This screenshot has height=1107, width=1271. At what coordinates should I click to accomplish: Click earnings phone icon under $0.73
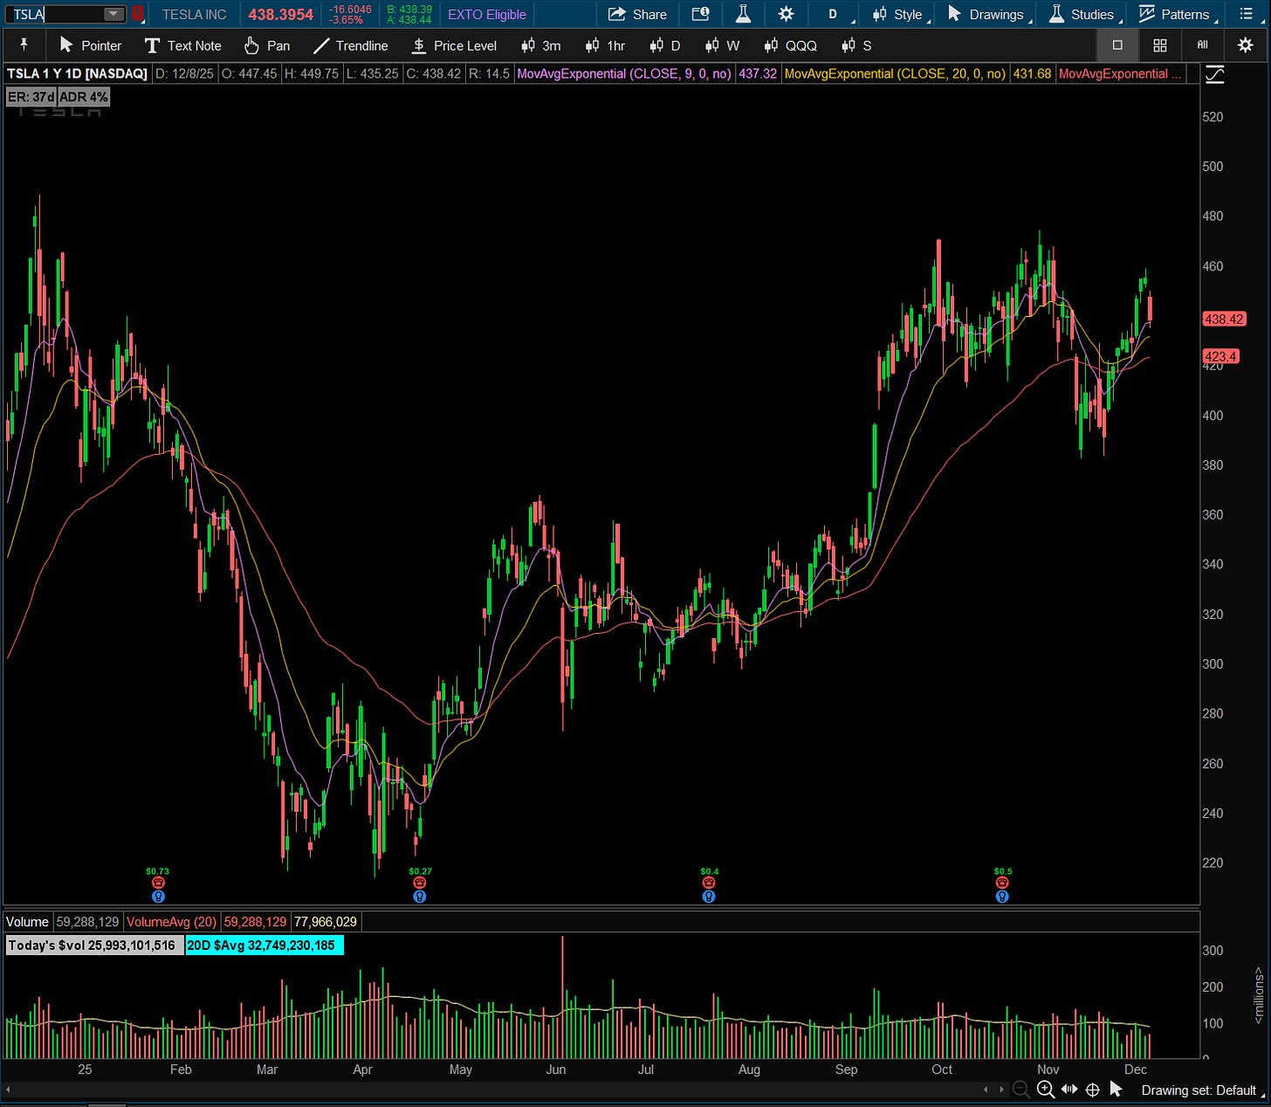point(158,884)
